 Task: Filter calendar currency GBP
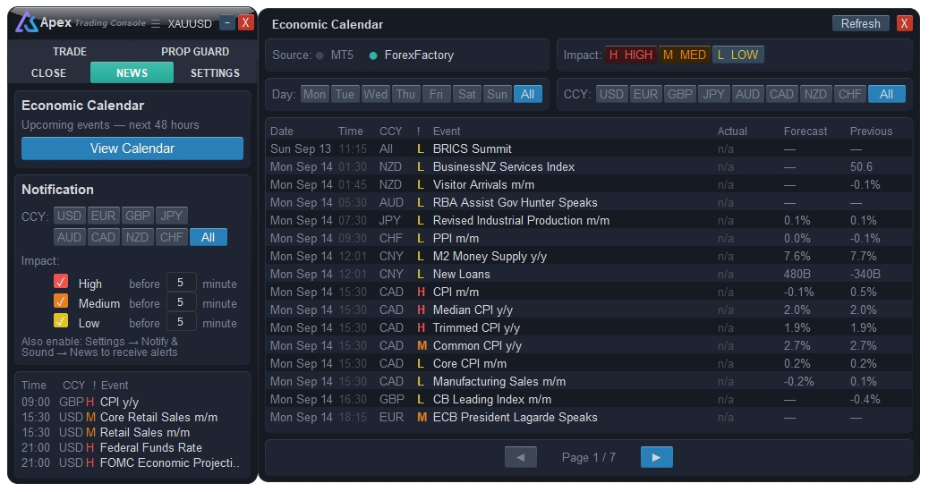coord(679,94)
